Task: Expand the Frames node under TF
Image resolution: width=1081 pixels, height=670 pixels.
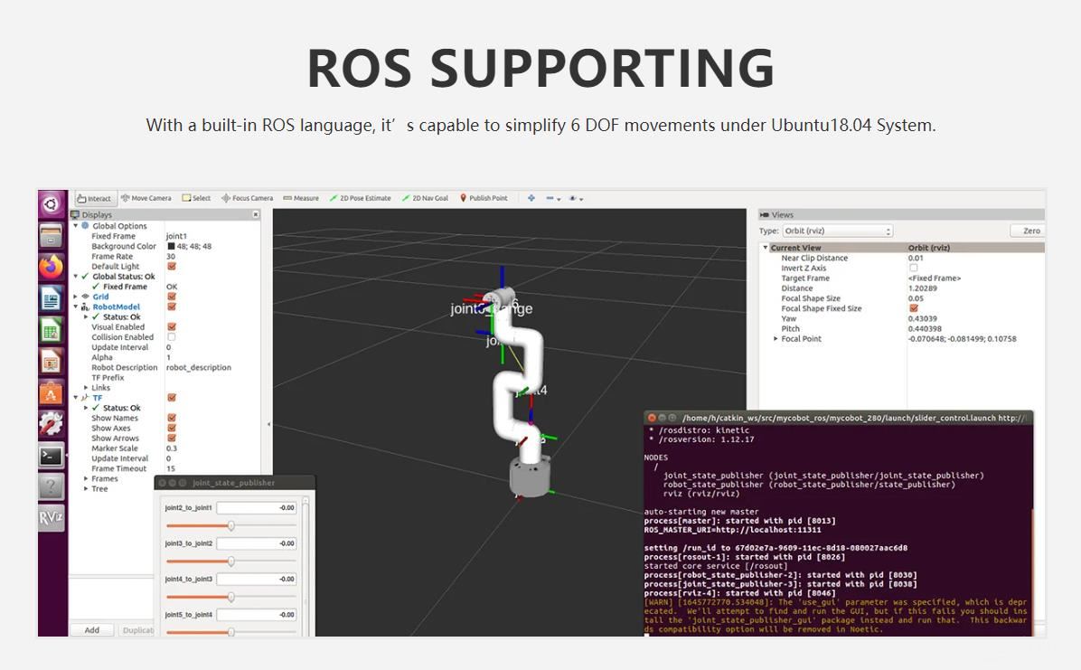Action: [86, 479]
